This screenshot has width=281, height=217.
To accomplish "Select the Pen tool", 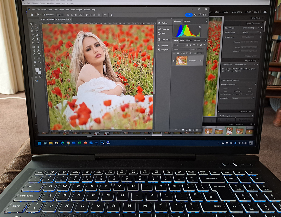I will click(34, 54).
